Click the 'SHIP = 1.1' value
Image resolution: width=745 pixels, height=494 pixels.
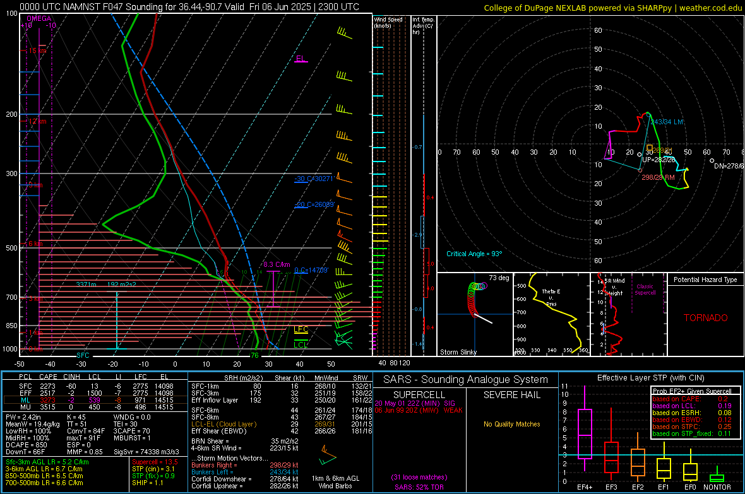tap(147, 483)
